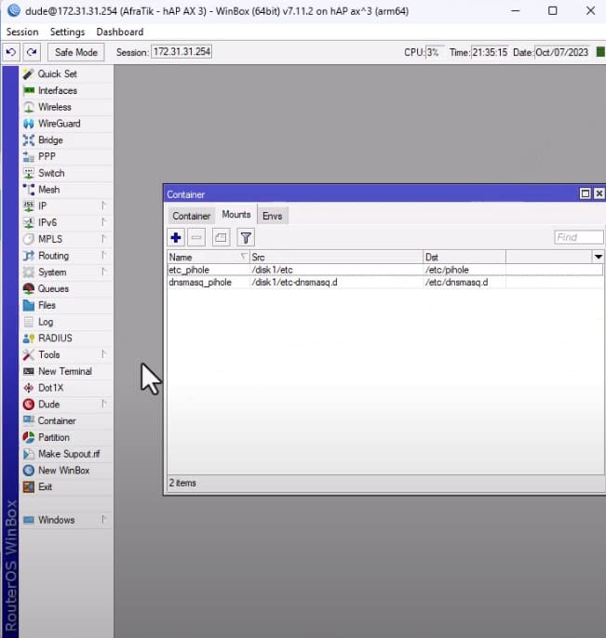606x638 pixels.
Task: Minimize the WinBox main window
Action: [516, 10]
